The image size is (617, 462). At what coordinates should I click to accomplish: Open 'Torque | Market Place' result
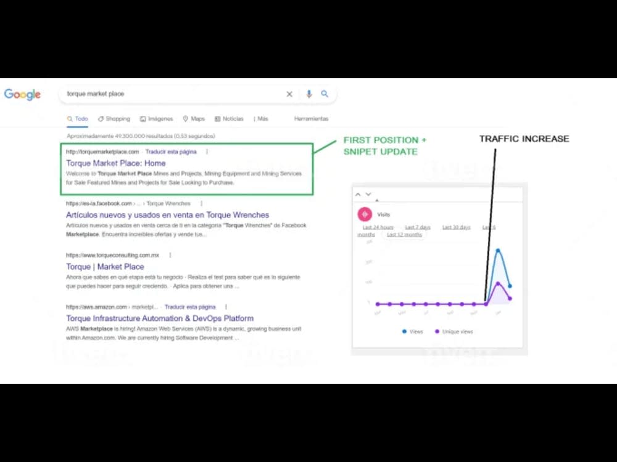click(x=105, y=267)
